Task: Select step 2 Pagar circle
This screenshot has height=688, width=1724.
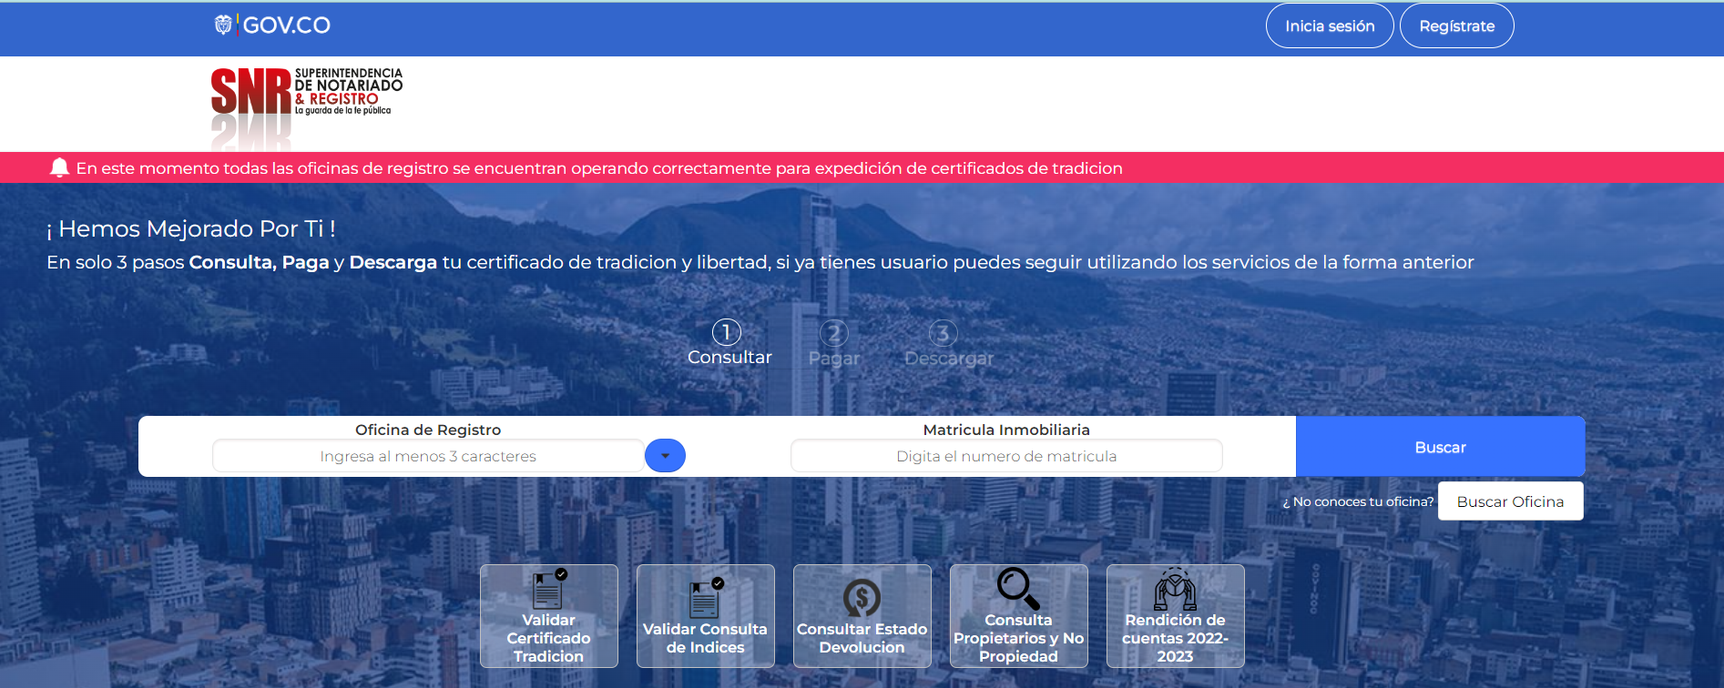Action: tap(834, 333)
